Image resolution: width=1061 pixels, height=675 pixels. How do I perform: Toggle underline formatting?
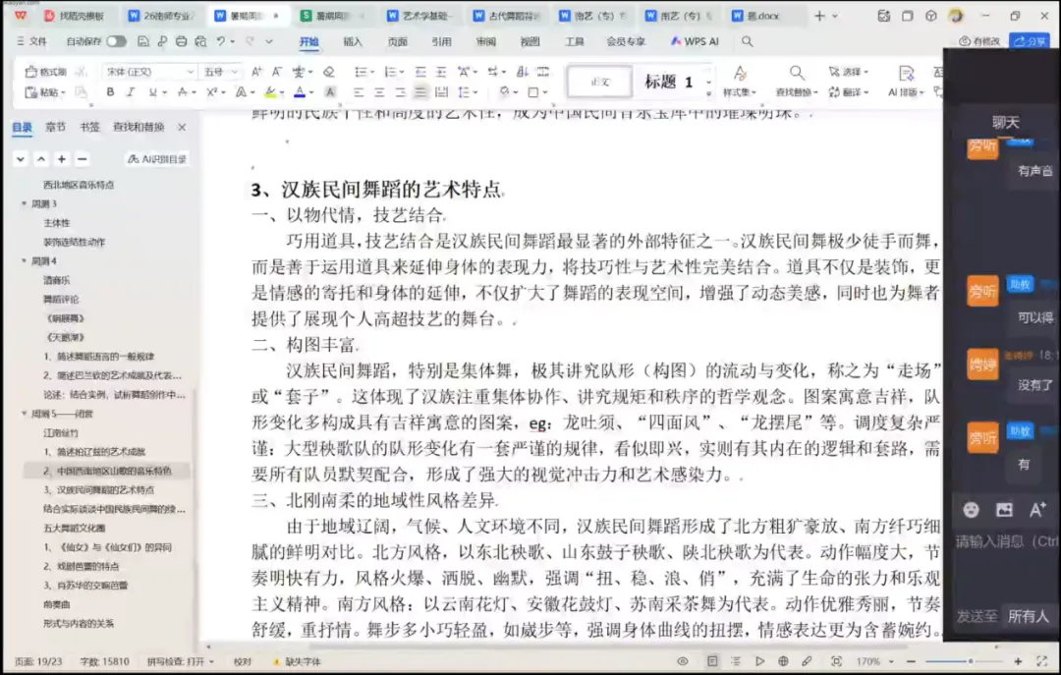coord(153,92)
